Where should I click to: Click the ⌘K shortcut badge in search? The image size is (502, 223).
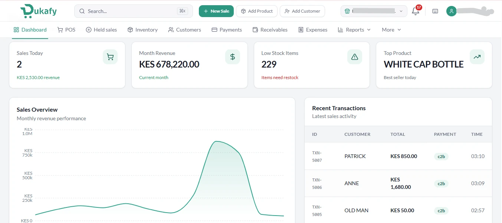182,11
